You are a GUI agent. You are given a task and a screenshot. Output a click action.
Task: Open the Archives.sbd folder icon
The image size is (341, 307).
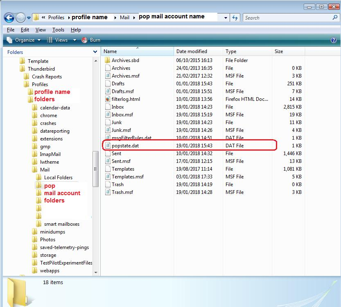click(108, 60)
